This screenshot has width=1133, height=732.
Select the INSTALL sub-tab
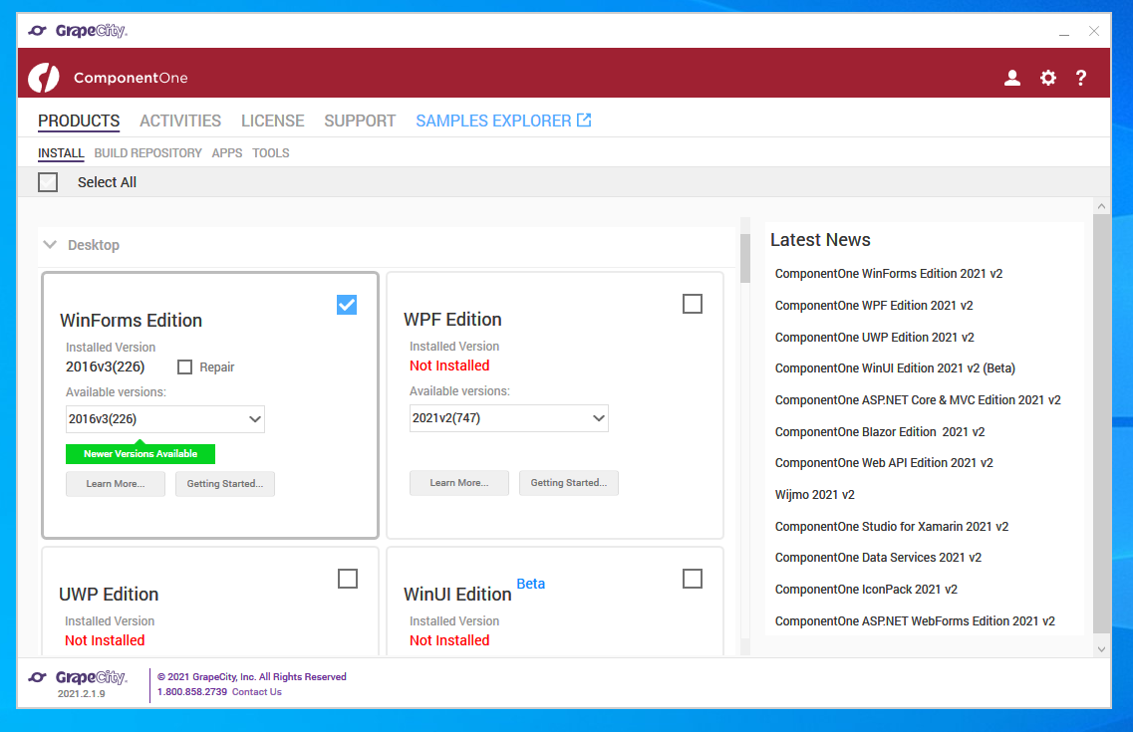pyautogui.click(x=61, y=153)
